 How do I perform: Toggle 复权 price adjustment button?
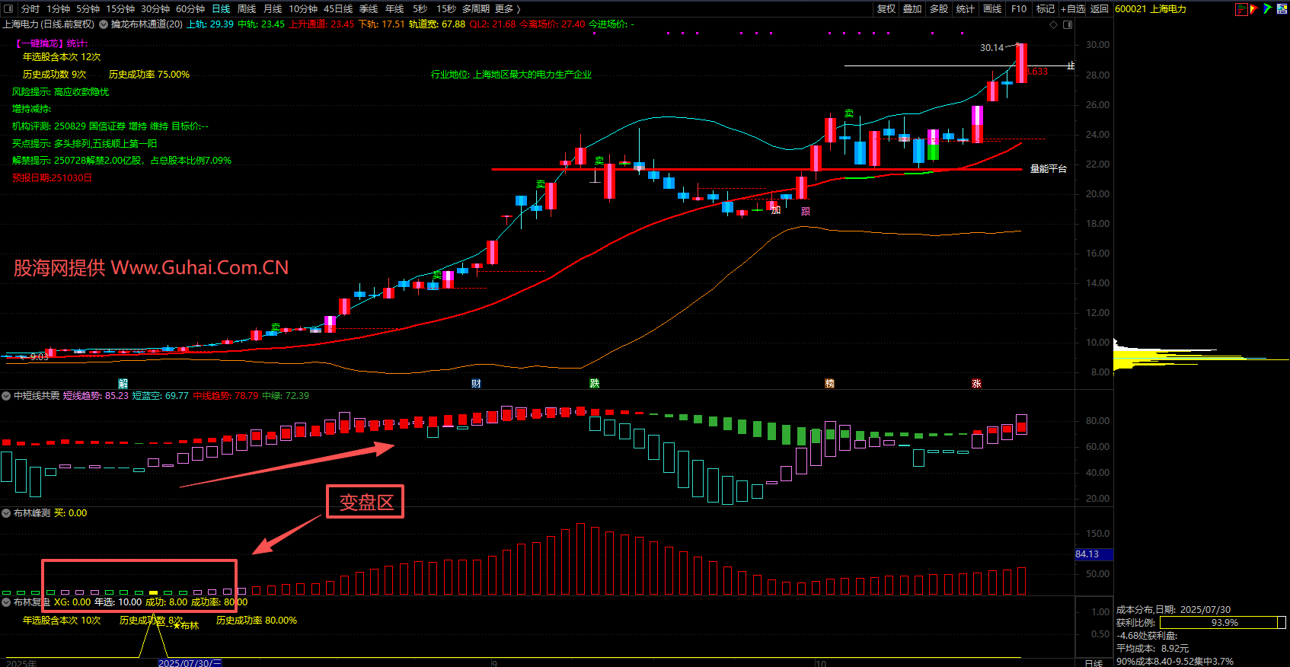(x=886, y=9)
